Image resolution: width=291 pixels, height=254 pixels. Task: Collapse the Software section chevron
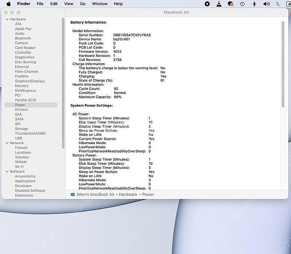click(x=7, y=171)
